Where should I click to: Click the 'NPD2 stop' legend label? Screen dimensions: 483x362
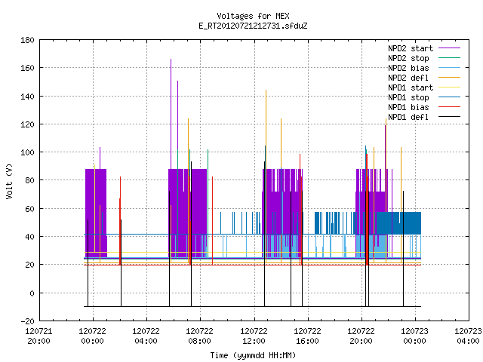point(408,58)
